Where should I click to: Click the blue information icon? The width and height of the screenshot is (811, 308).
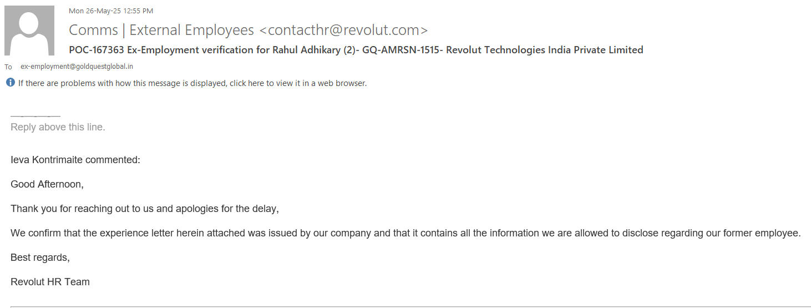point(11,83)
